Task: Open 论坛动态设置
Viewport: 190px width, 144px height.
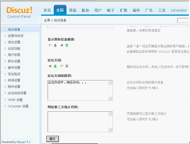Action: (x=17, y=93)
